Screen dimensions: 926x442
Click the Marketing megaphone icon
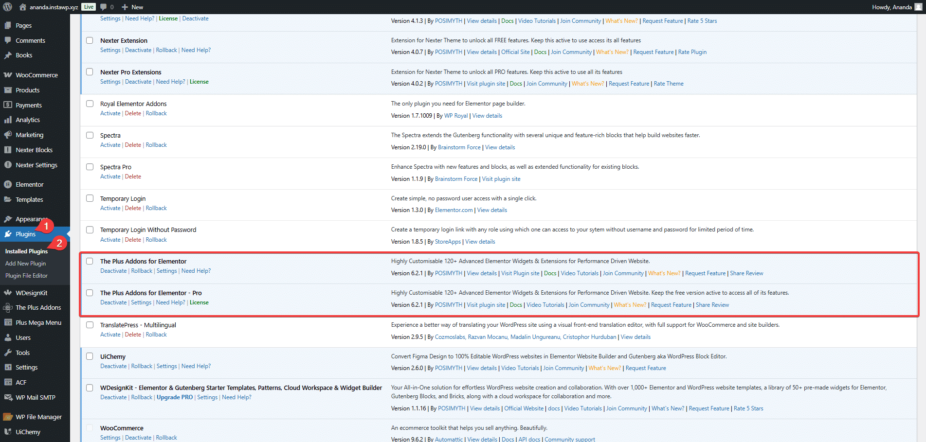pyautogui.click(x=8, y=135)
